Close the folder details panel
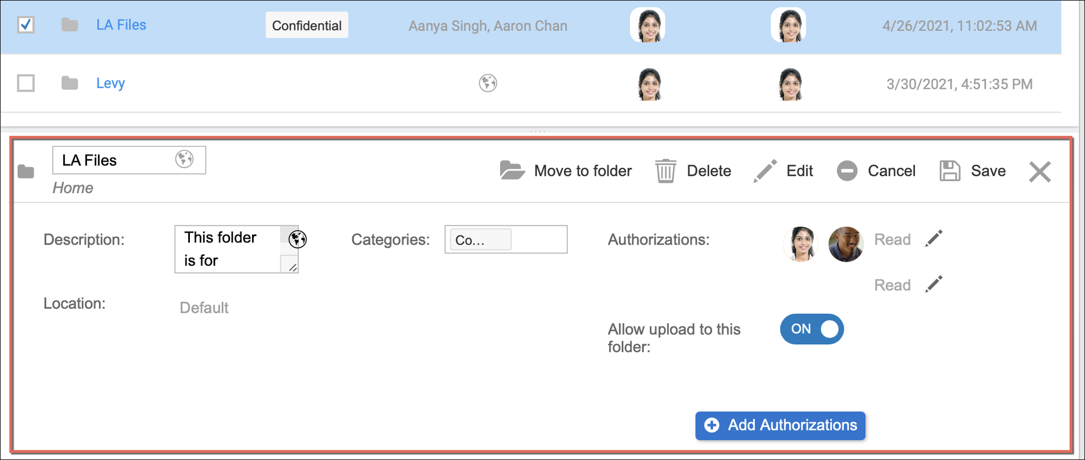Viewport: 1085px width, 460px height. click(1039, 172)
